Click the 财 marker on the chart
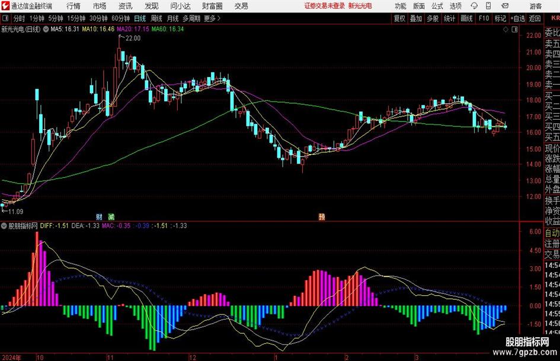This screenshot has height=361, width=560. pos(100,216)
